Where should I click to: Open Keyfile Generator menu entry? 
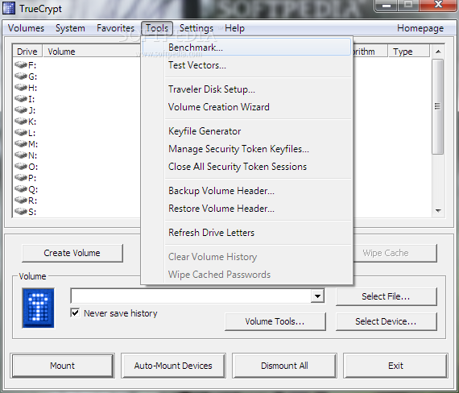pos(246,131)
